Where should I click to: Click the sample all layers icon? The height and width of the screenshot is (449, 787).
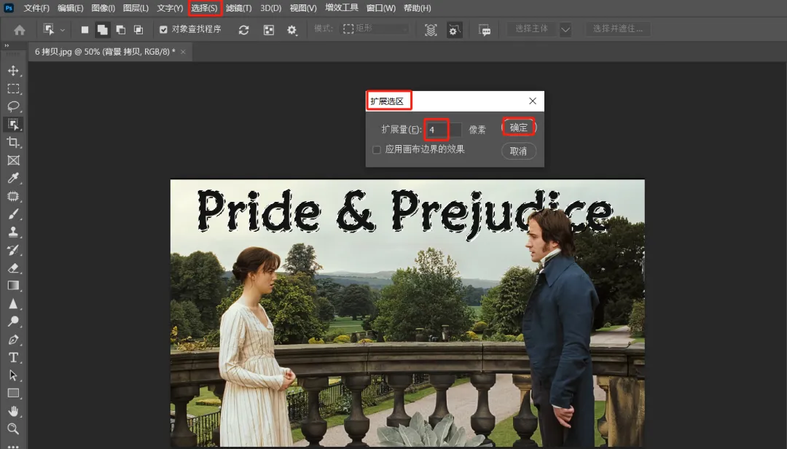[x=431, y=30]
